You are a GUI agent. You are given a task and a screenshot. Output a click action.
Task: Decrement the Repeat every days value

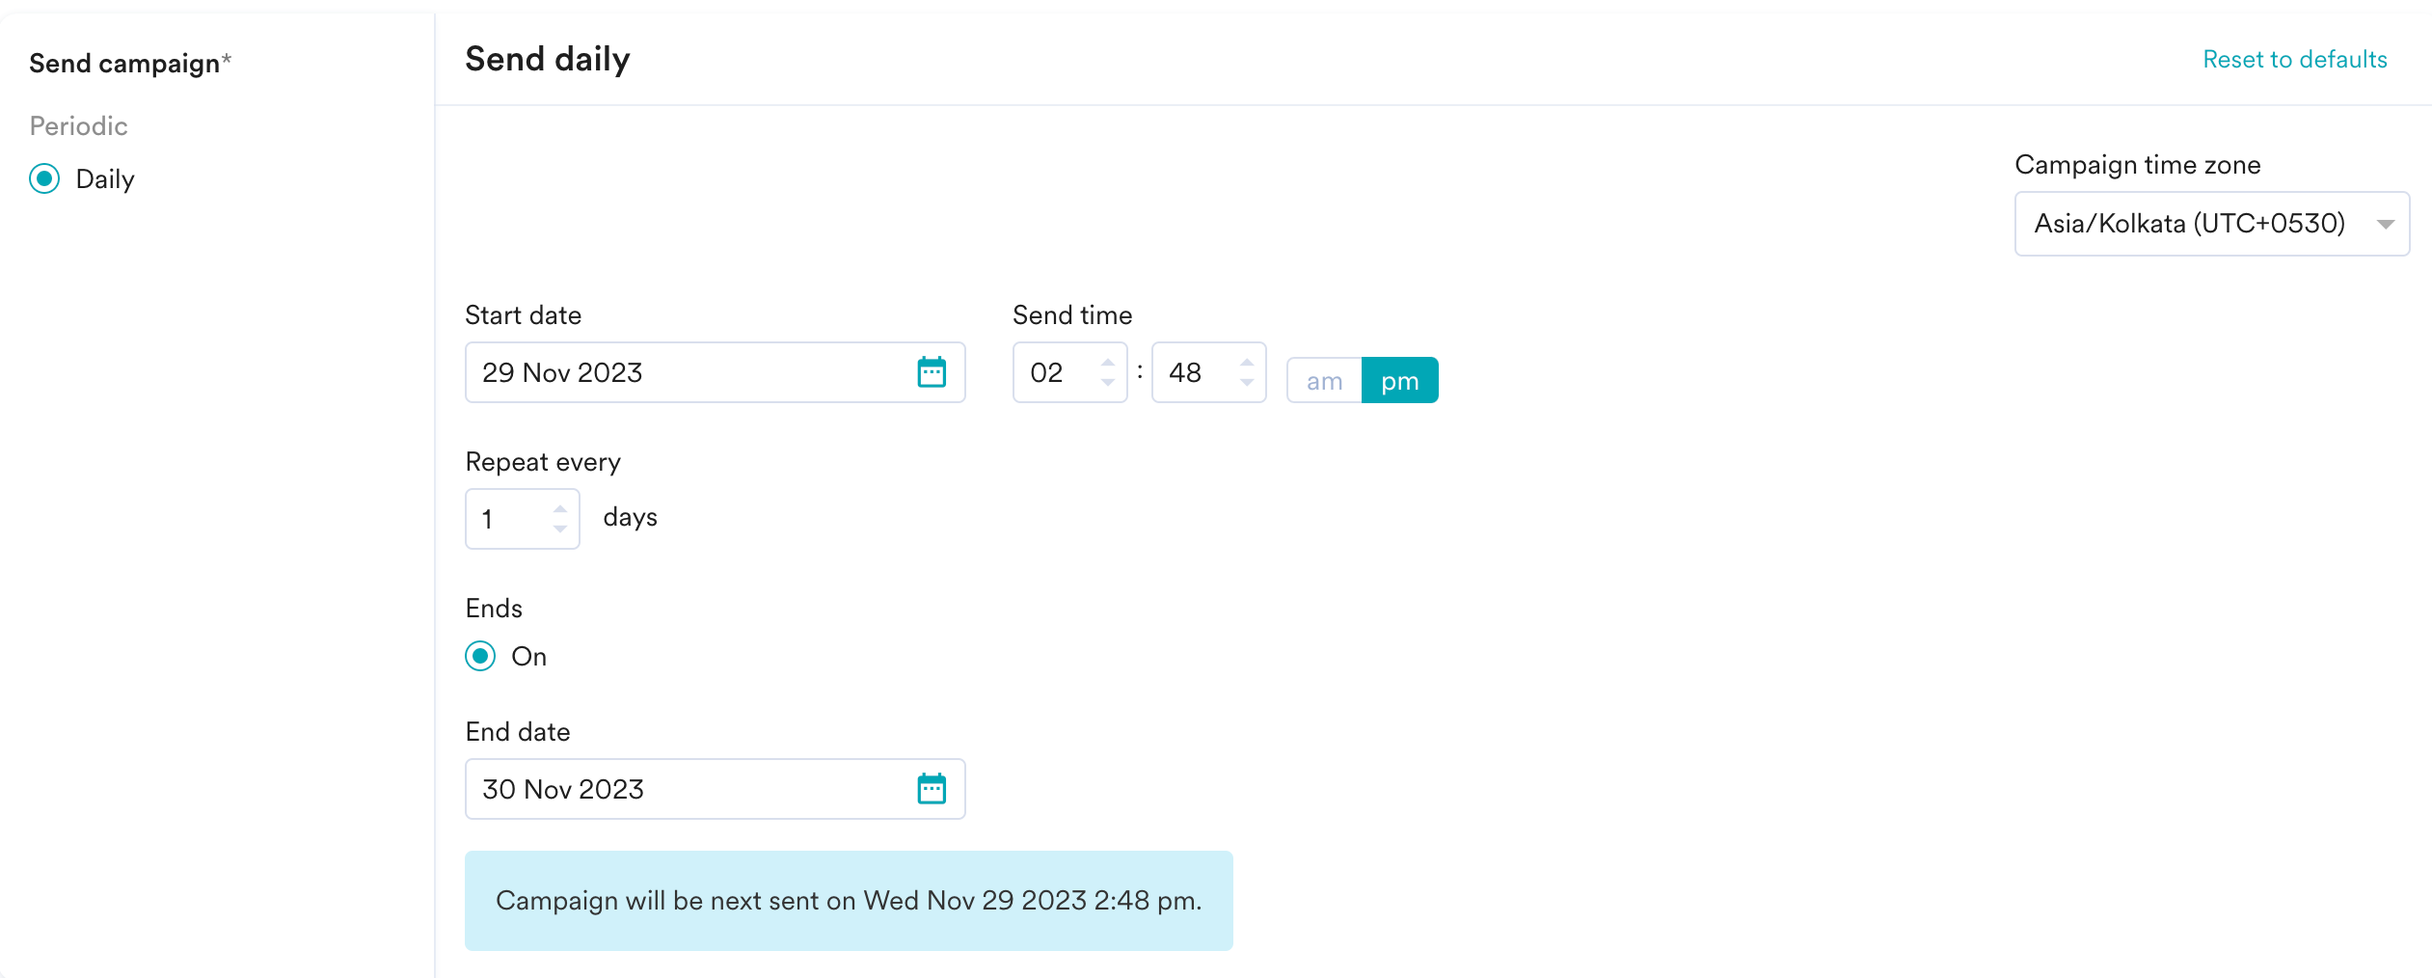click(560, 530)
